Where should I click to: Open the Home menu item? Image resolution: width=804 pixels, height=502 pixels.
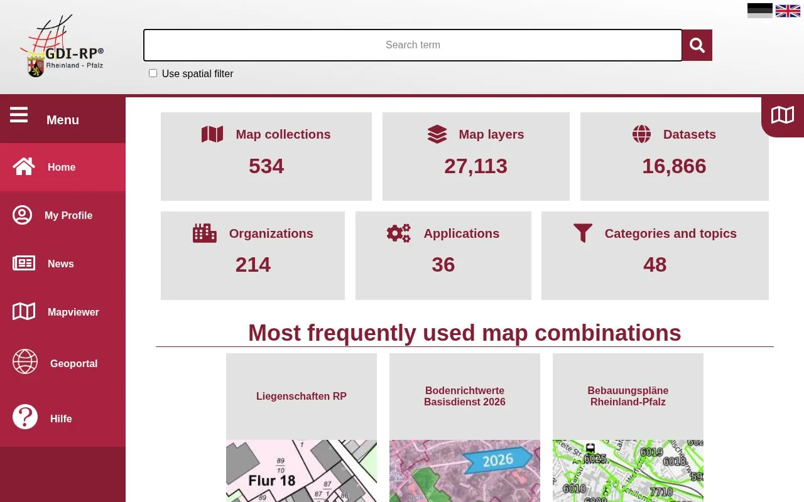pyautogui.click(x=63, y=167)
